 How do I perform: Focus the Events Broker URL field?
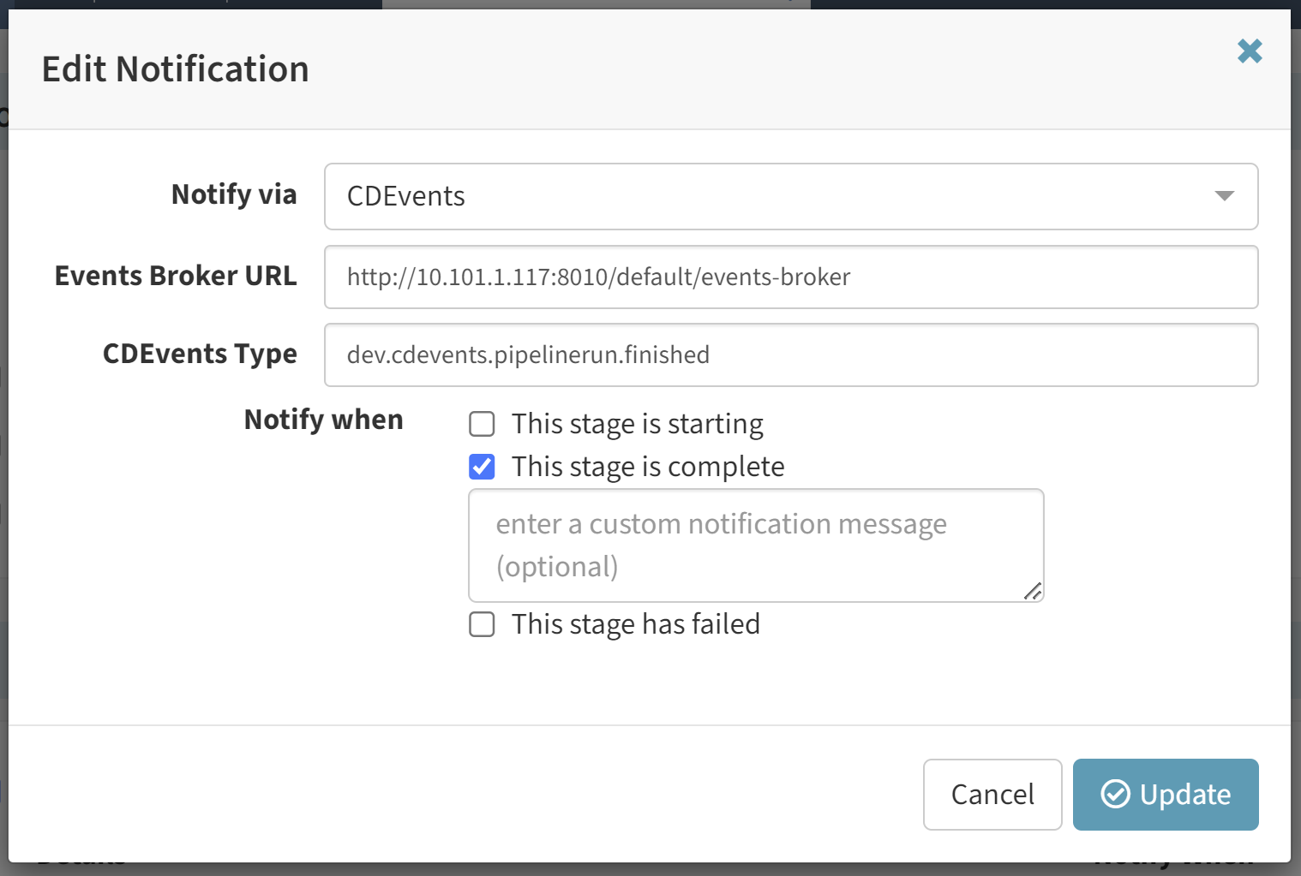coord(791,277)
